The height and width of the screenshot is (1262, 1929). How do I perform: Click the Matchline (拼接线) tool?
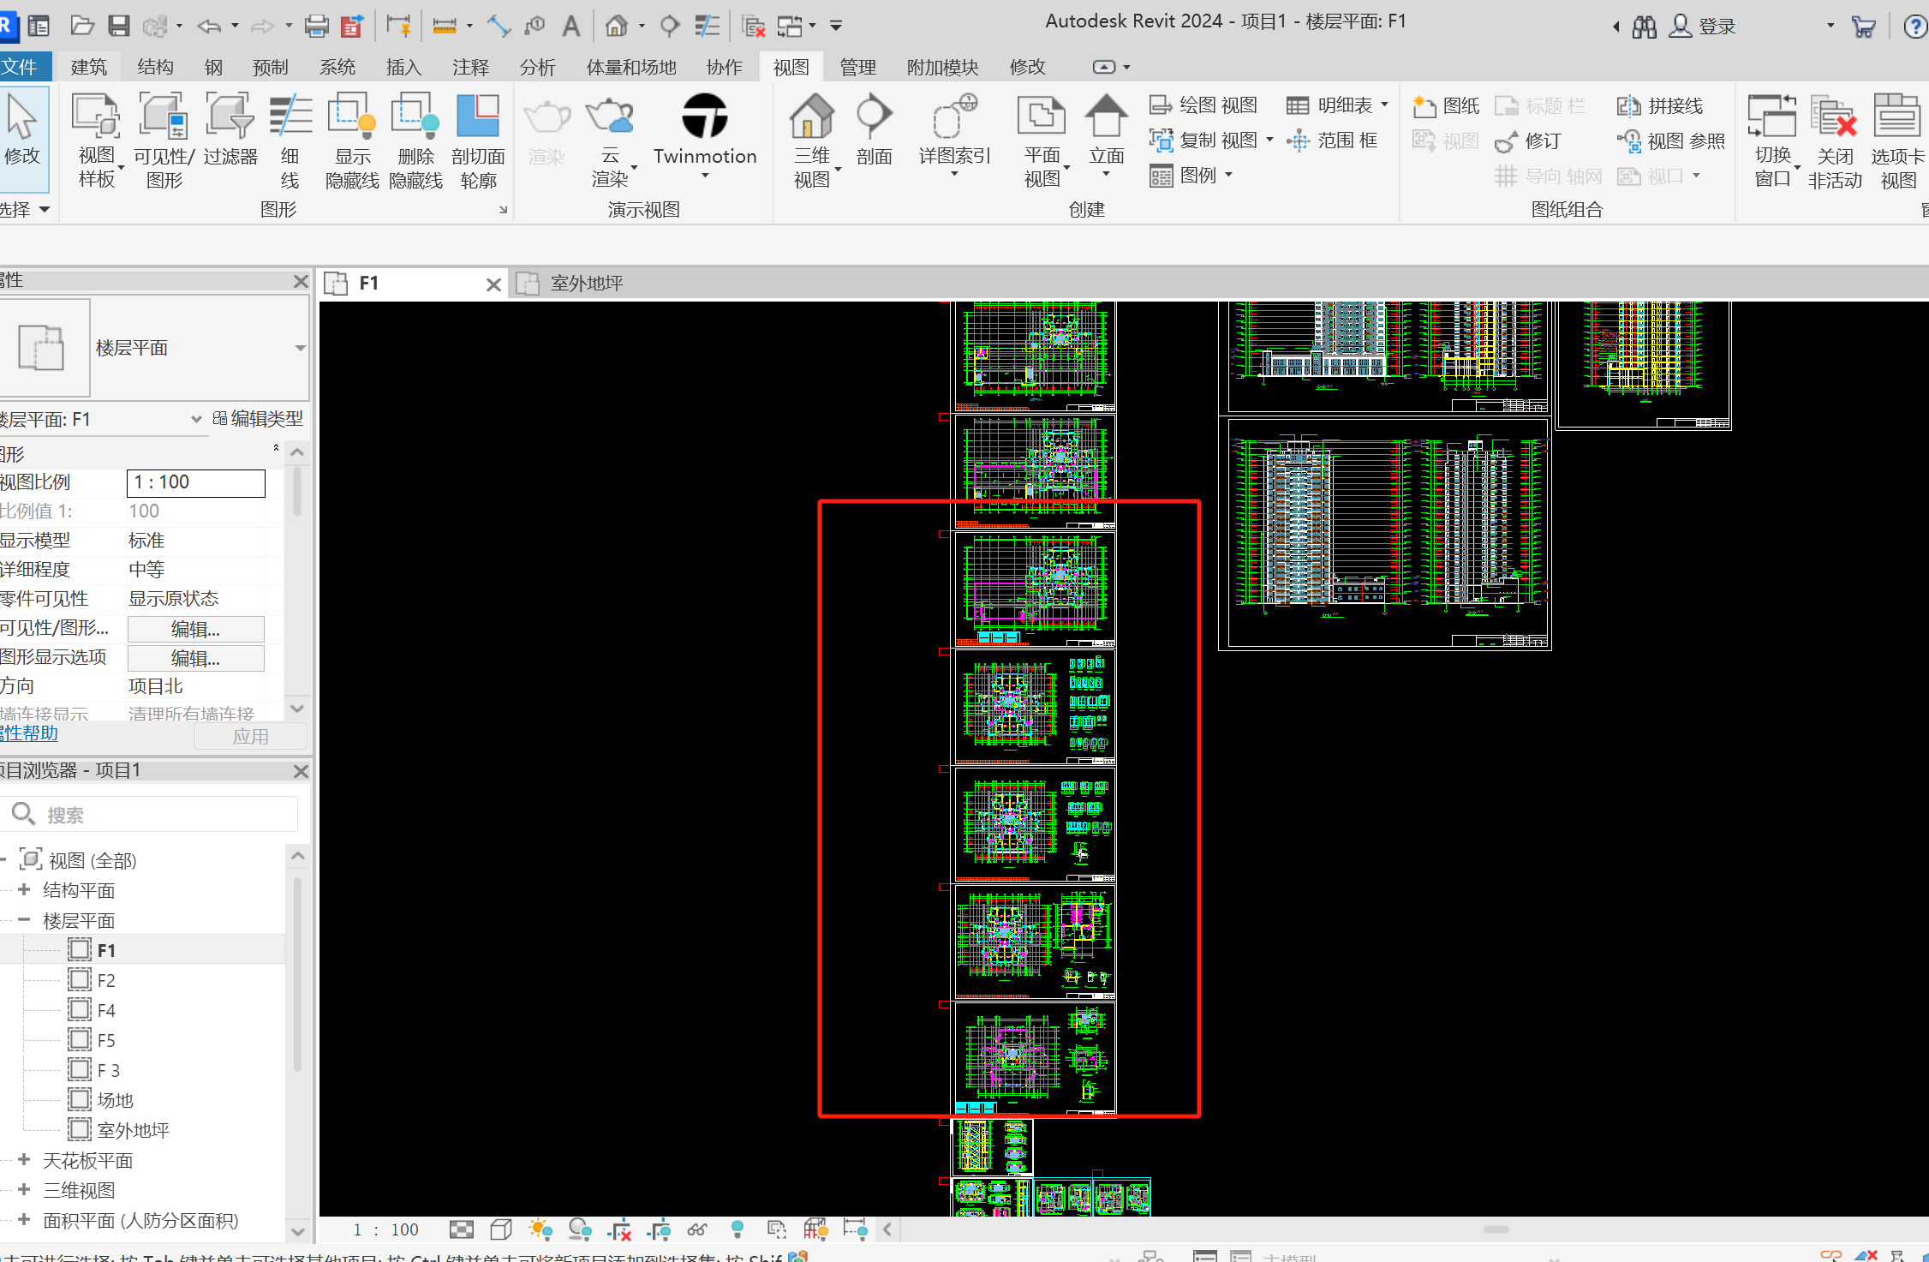[x=1660, y=106]
